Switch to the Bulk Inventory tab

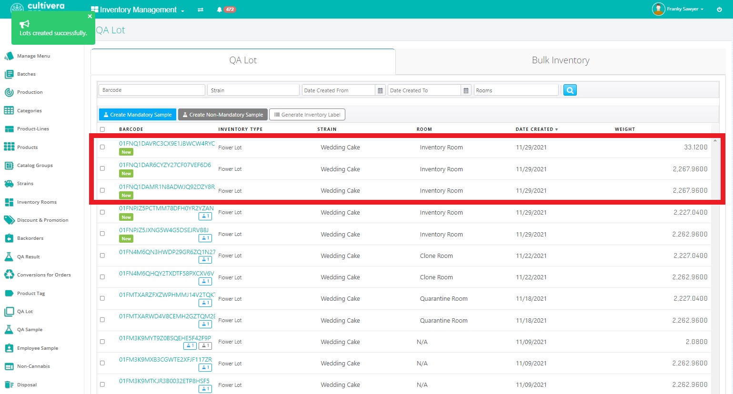point(560,60)
